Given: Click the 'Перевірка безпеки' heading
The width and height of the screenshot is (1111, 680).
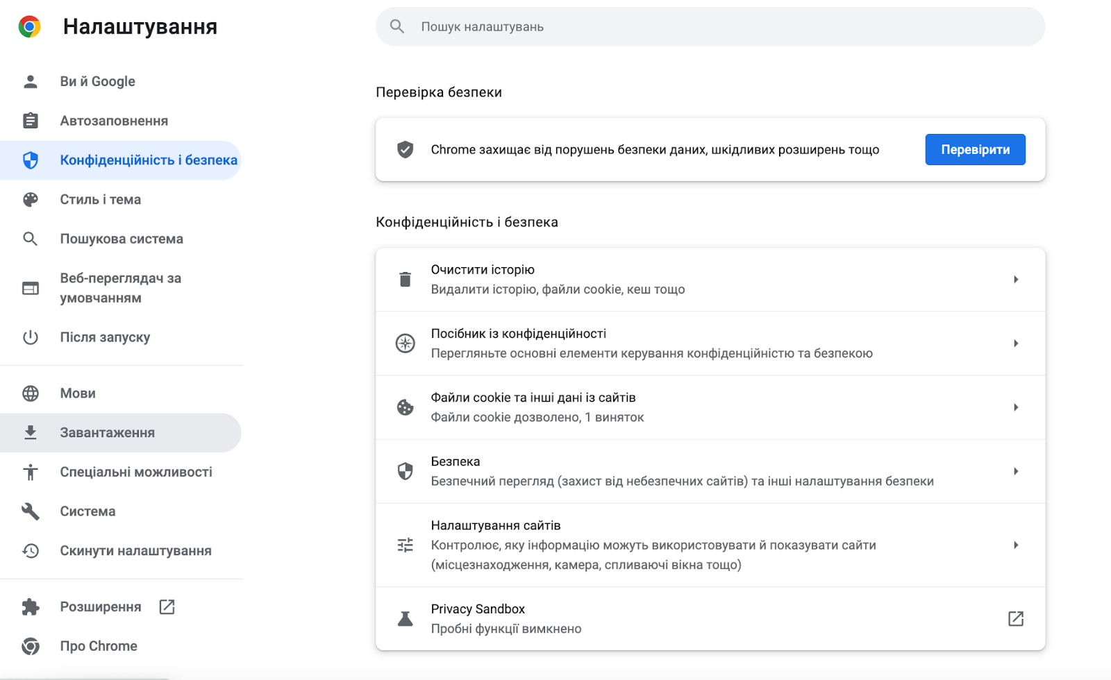Looking at the screenshot, I should pyautogui.click(x=439, y=92).
